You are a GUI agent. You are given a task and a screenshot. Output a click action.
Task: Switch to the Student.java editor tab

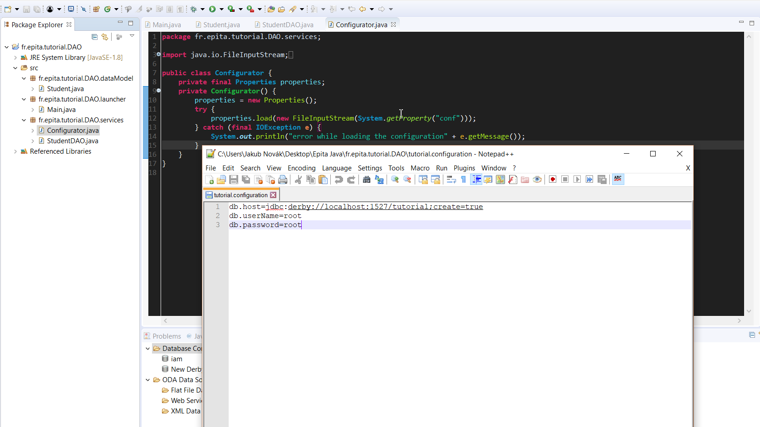[x=218, y=24]
